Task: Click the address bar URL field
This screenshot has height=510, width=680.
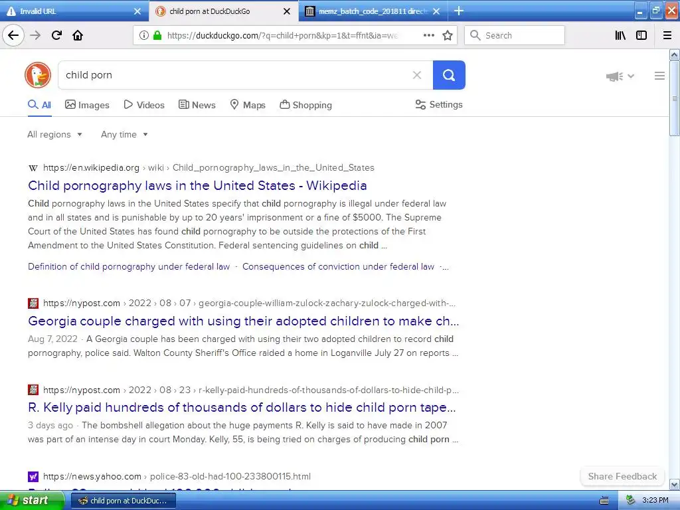Action: point(282,36)
